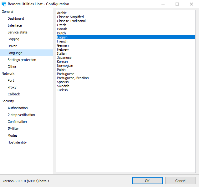This screenshot has width=199, height=187.
Task: Click the Remote Utilities title bar icon
Action: click(x=4, y=4)
